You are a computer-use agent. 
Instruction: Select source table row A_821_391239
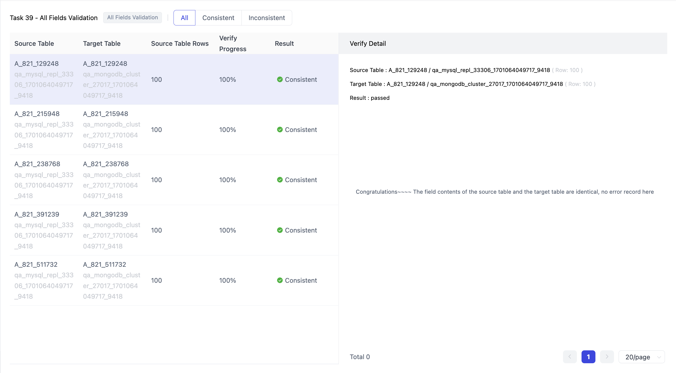tap(37, 214)
